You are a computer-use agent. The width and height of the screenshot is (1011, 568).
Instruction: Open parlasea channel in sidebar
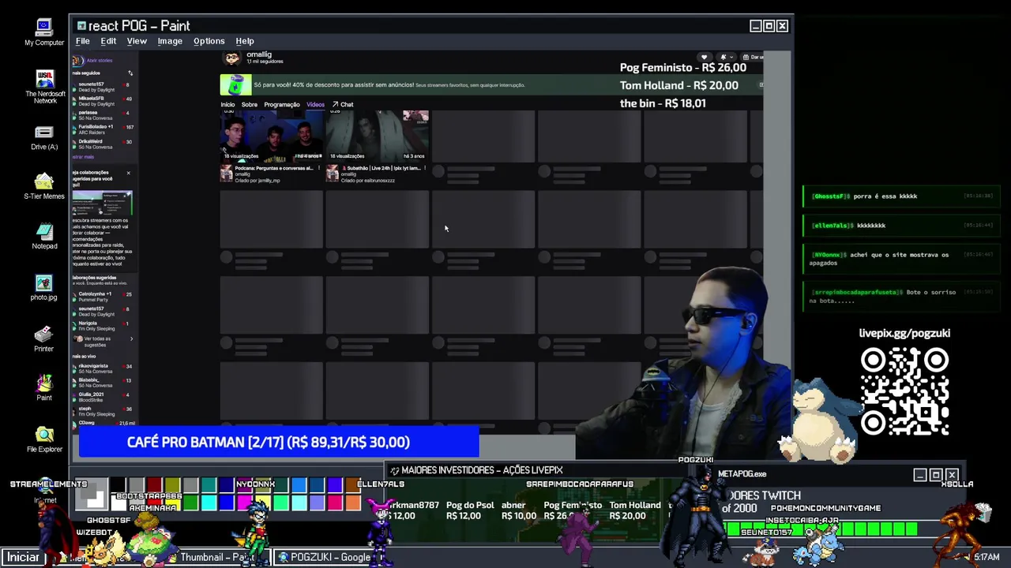tap(103, 115)
